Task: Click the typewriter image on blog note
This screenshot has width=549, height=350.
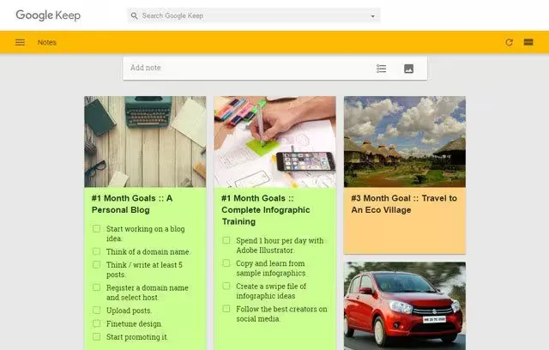Action: click(x=145, y=142)
